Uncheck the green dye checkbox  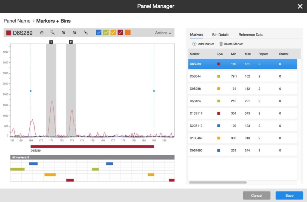coord(106,33)
